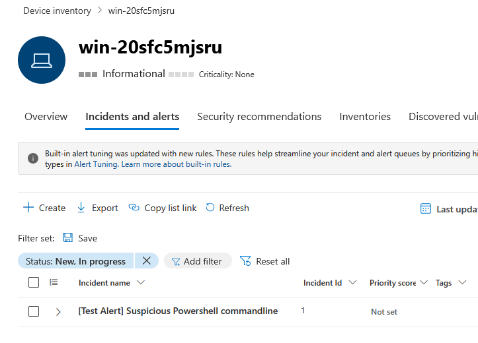Open the Incident Id column dropdown
Screen dimensions: 478x343
(x=352, y=282)
